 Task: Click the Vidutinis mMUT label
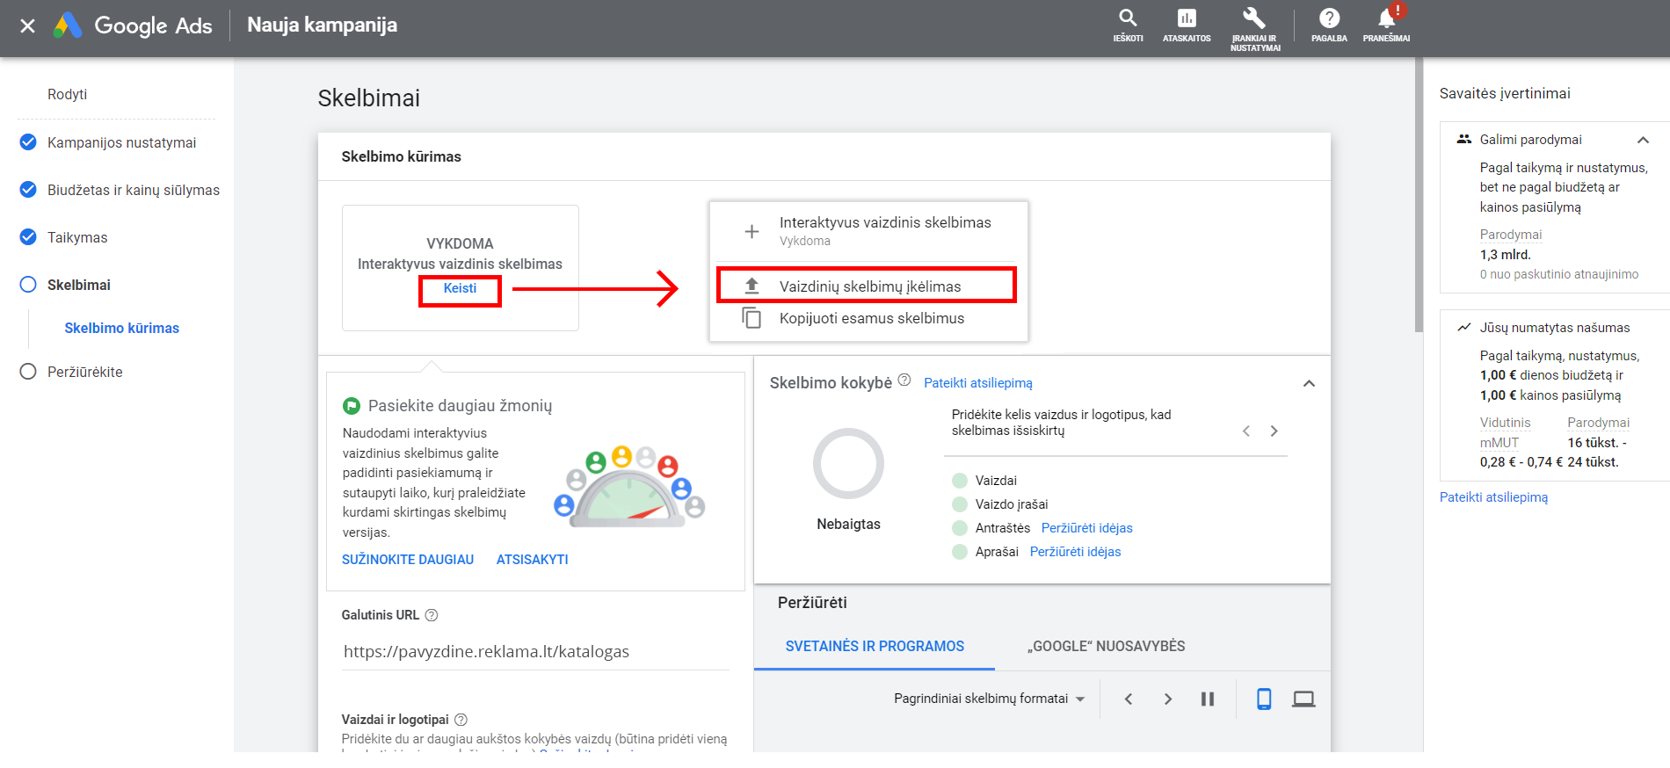pyautogui.click(x=1505, y=432)
